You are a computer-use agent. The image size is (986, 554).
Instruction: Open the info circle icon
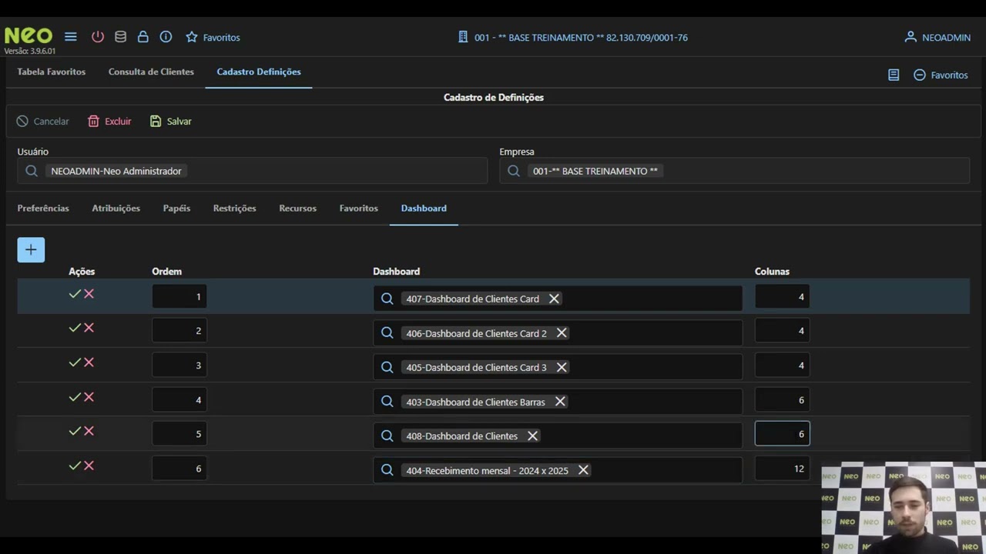pyautogui.click(x=166, y=37)
